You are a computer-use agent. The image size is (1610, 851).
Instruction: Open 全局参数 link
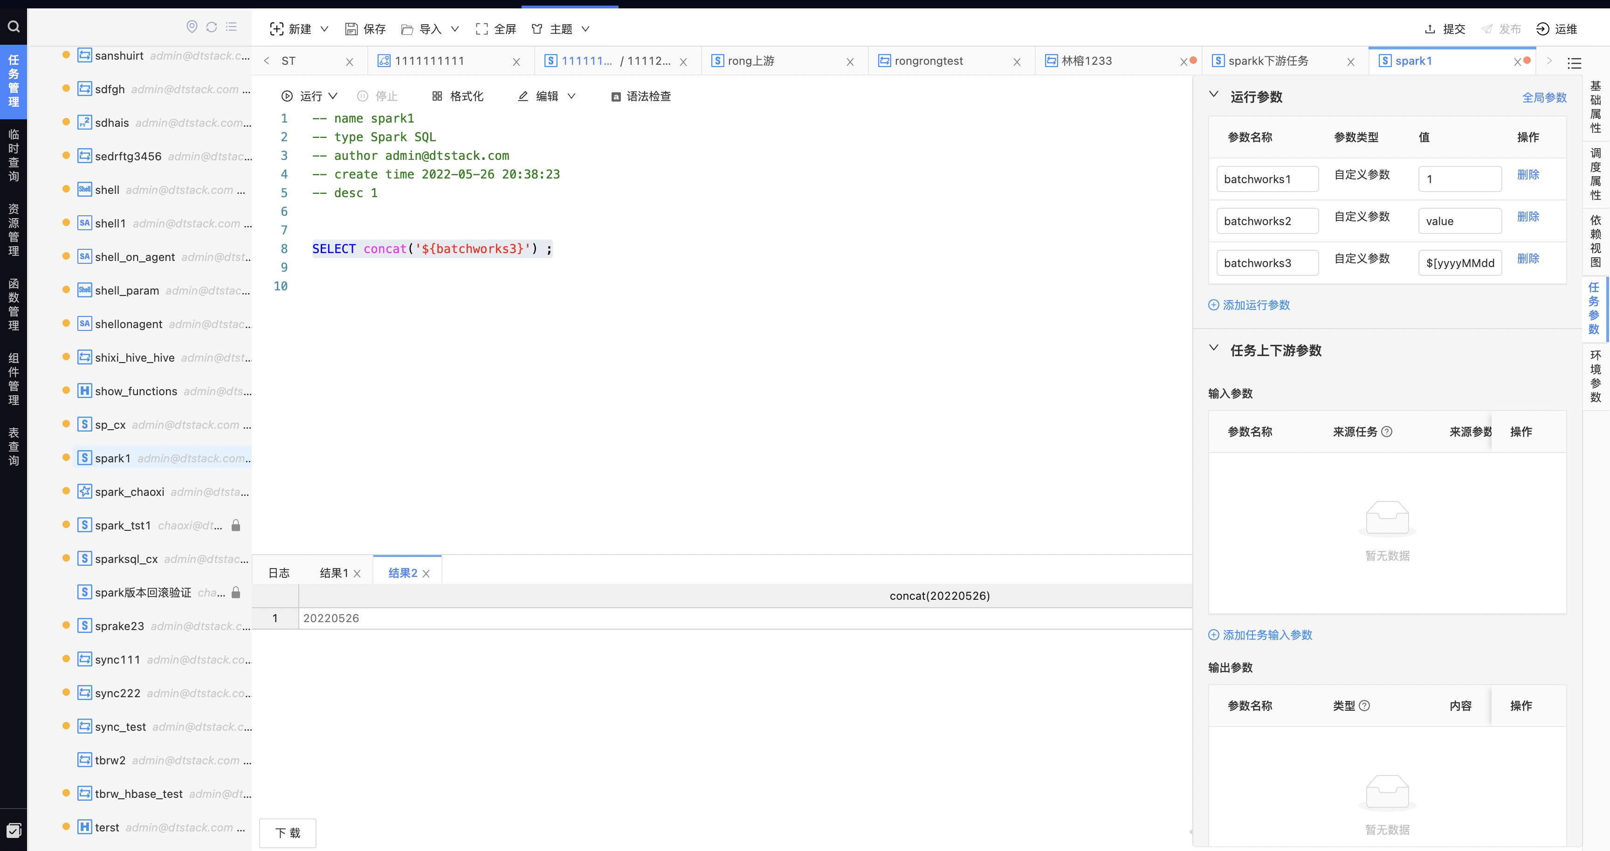pos(1544,97)
